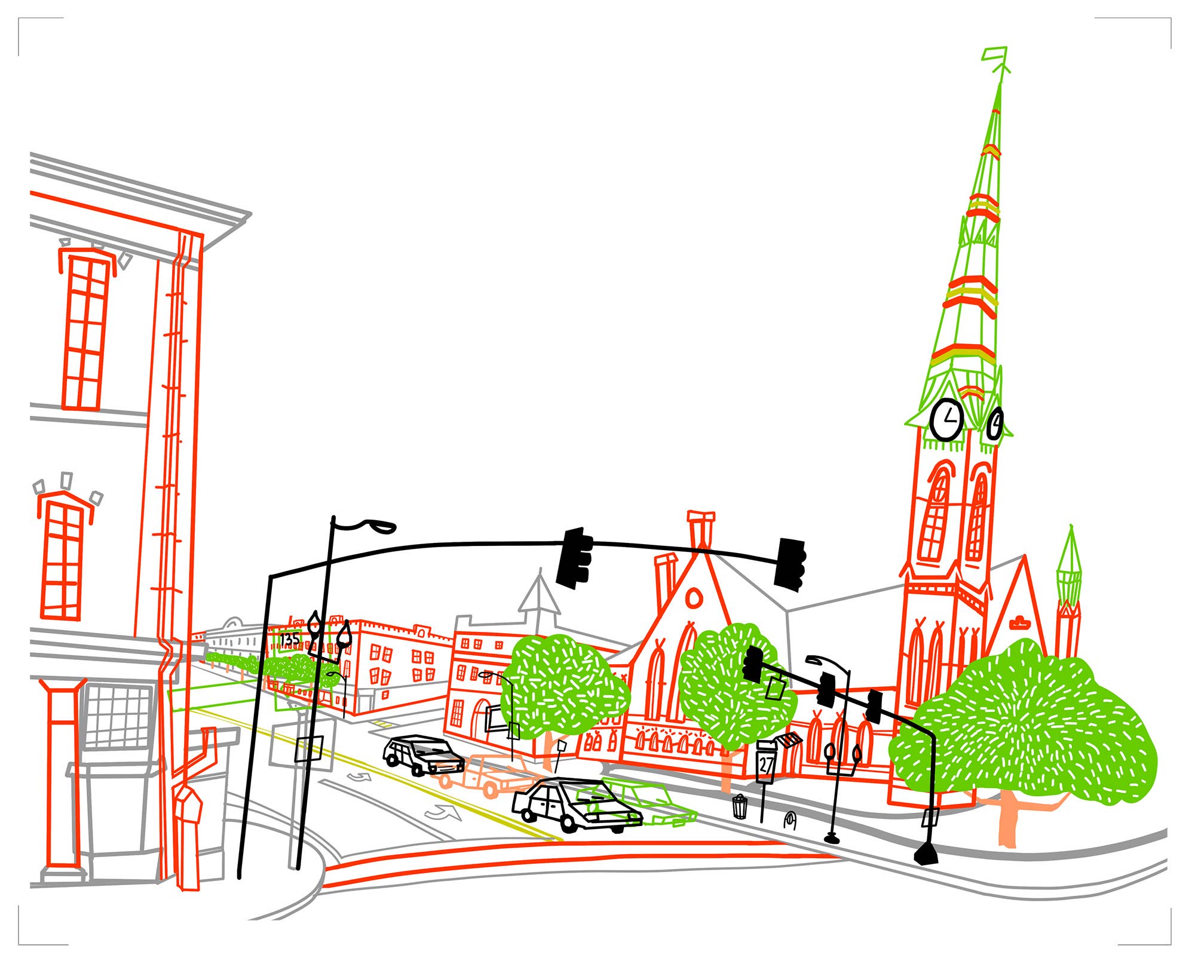
Task: Click the black SUV on the road
Action: pos(424,755)
